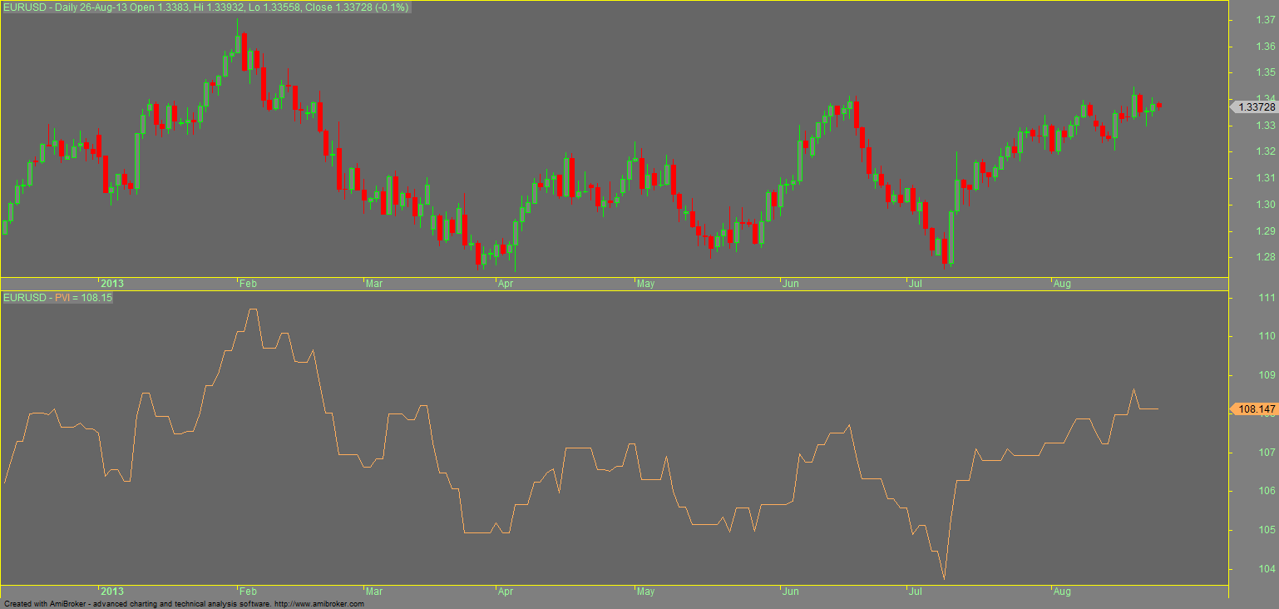The image size is (1279, 609).
Task: Click the 1.33728 last price label
Action: pos(1256,107)
